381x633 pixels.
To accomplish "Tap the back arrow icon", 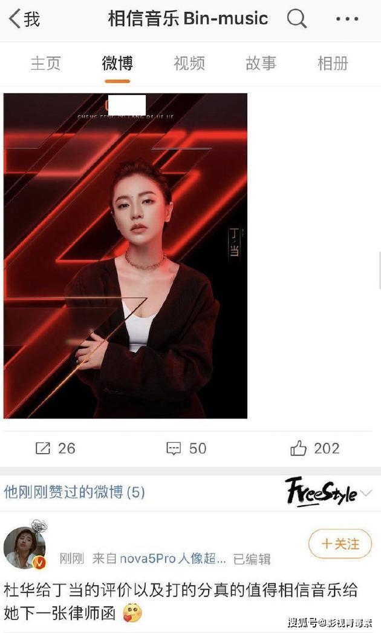I will click(x=15, y=19).
